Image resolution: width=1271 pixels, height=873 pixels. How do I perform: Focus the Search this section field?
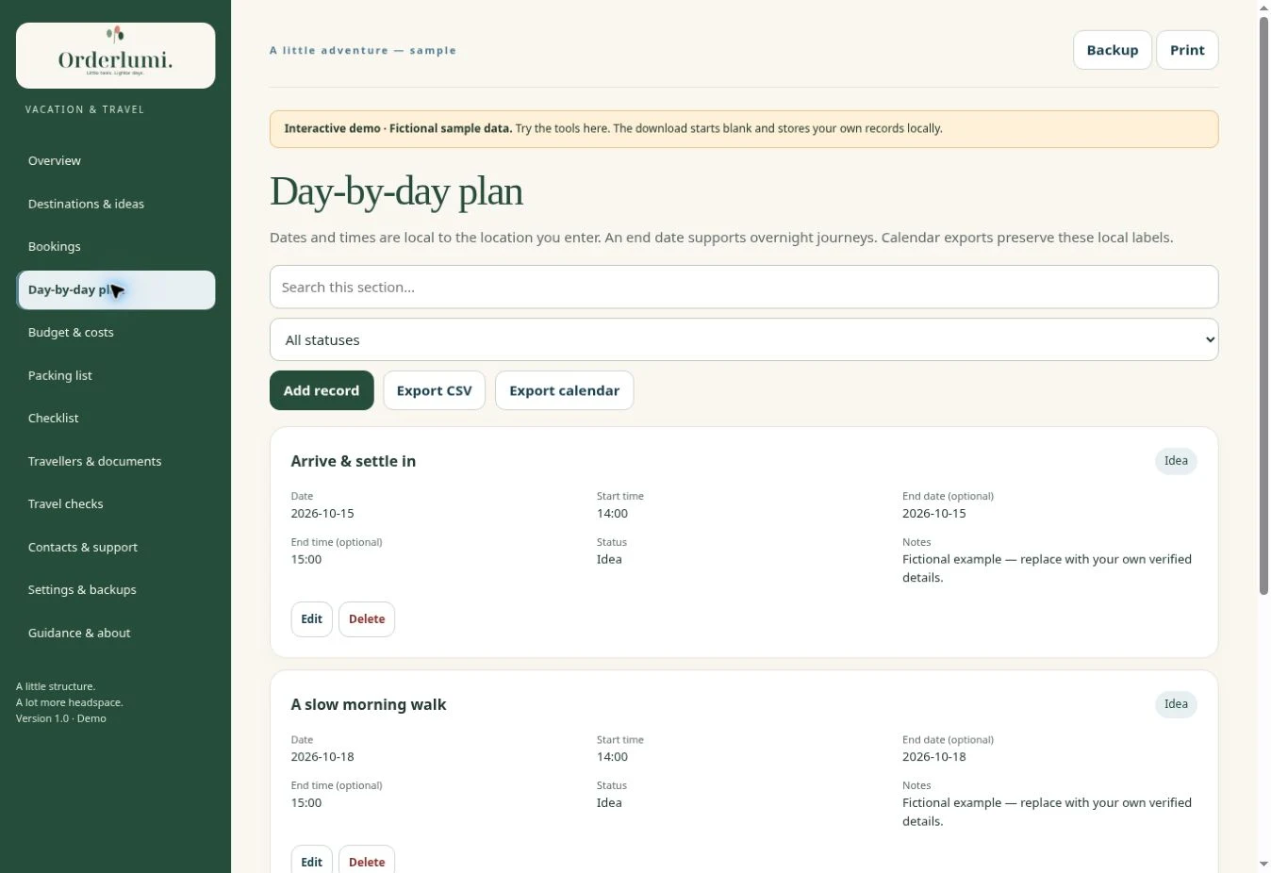pyautogui.click(x=744, y=287)
